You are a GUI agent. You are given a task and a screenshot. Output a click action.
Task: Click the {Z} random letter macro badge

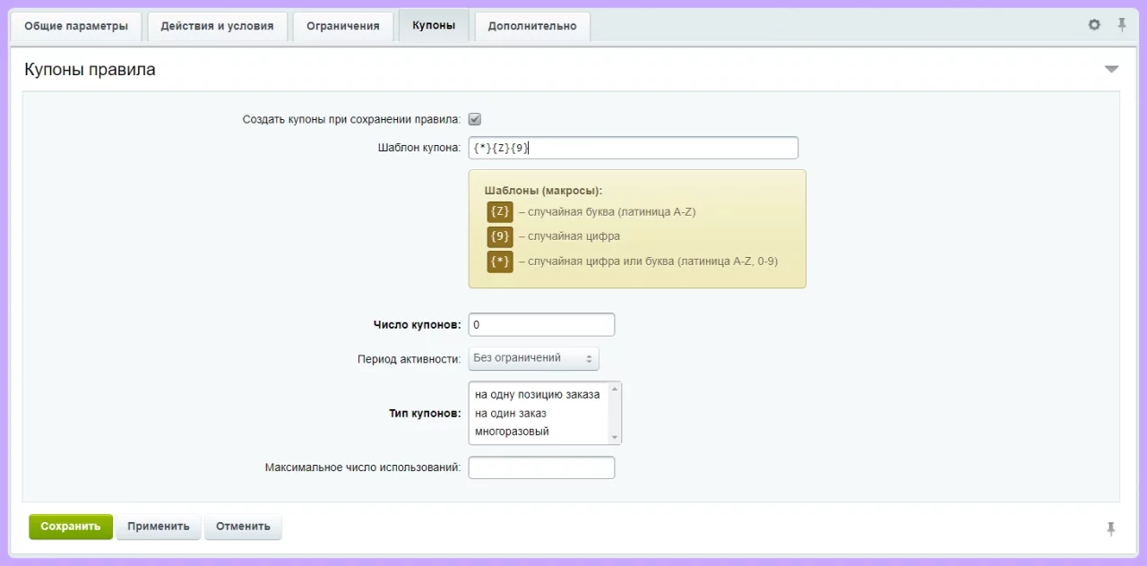point(500,212)
